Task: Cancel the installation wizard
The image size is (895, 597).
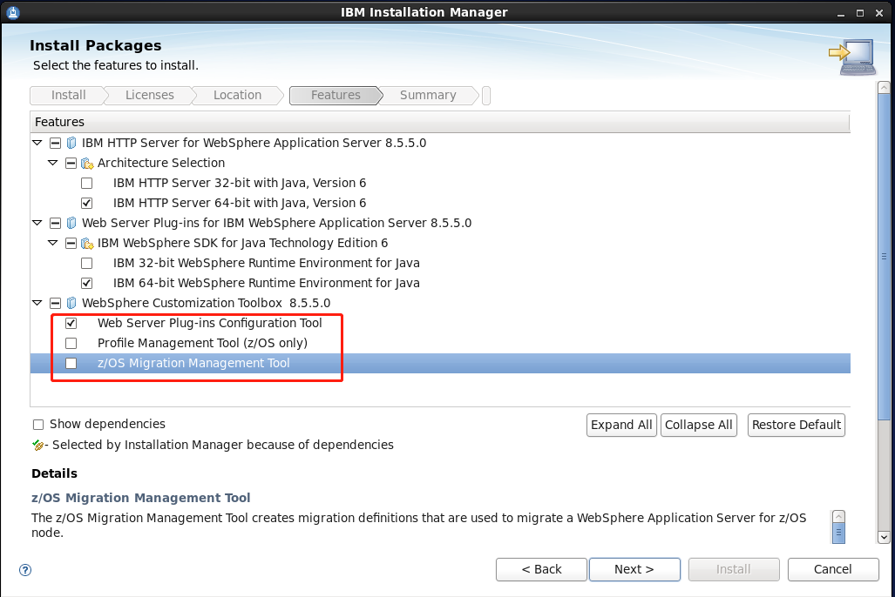Action: [833, 569]
